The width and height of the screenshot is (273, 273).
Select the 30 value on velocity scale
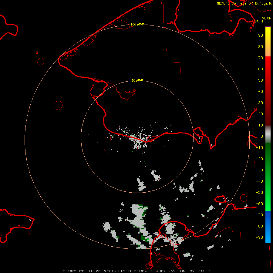[261, 103]
